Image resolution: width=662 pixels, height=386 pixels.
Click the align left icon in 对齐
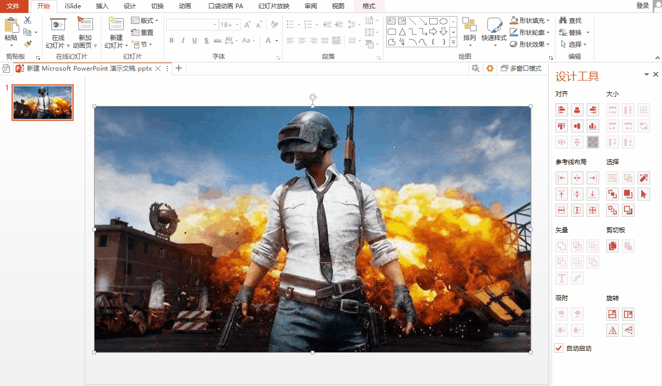click(x=561, y=110)
